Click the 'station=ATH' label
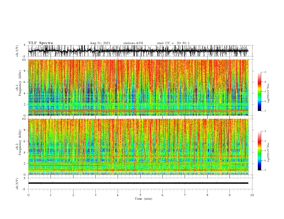This screenshot has width=284, height=219. [x=133, y=43]
